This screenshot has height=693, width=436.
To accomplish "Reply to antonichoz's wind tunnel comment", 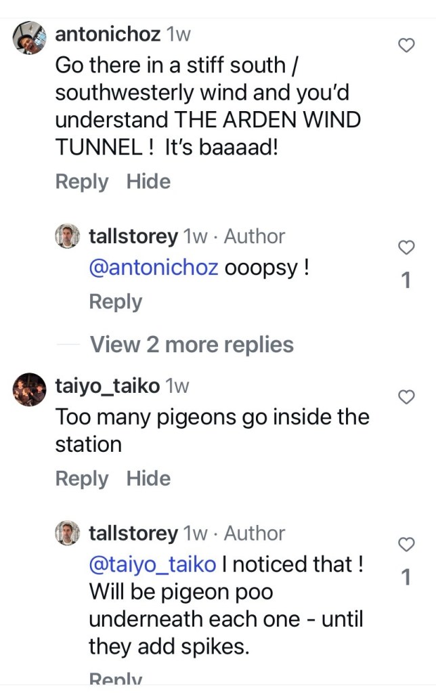I will pyautogui.click(x=81, y=182).
